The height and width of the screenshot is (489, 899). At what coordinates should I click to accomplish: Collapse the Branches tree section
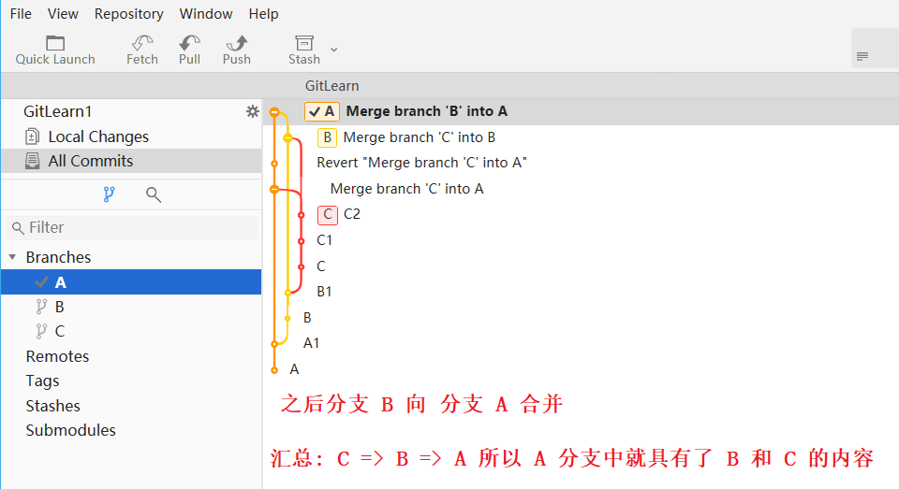point(12,257)
